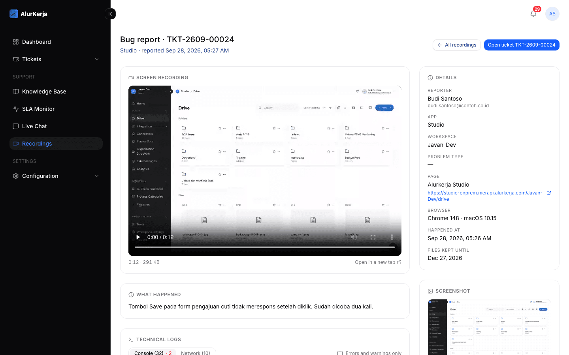This screenshot has width=569, height=355.
Task: Collapse the sidebar with the arrow button
Action: [x=110, y=14]
